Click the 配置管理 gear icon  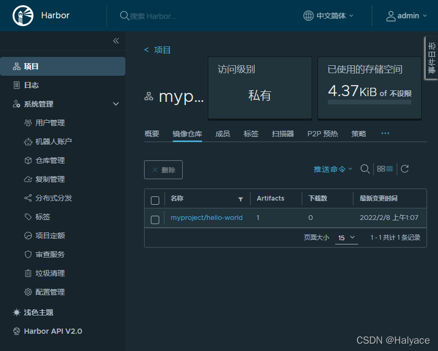(x=28, y=292)
